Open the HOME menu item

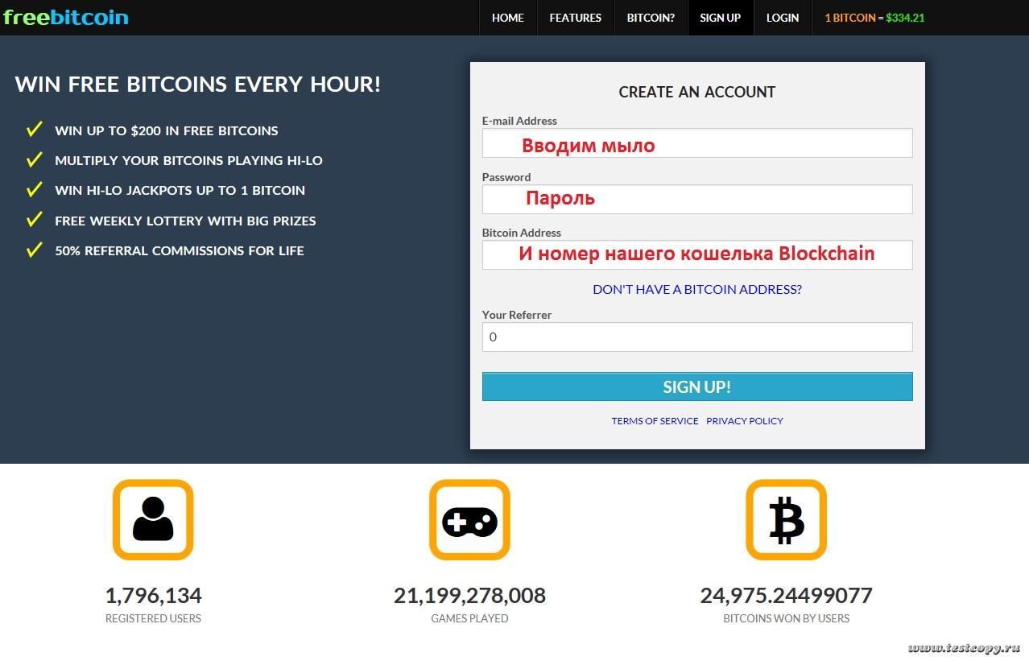tap(507, 18)
